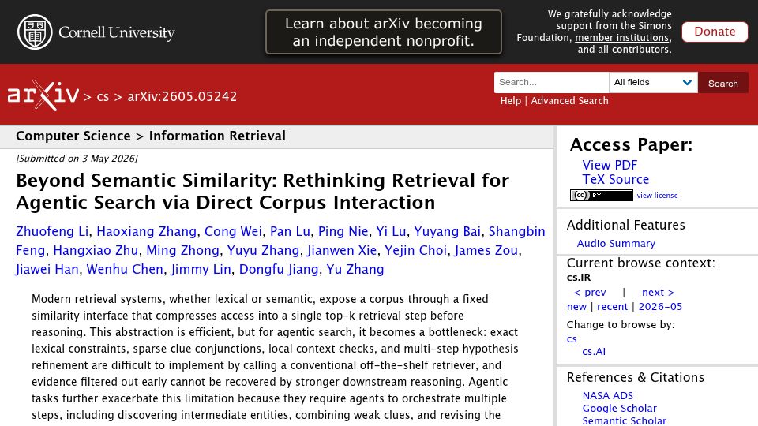Open the arXiv independent nonprofit banner

click(384, 32)
